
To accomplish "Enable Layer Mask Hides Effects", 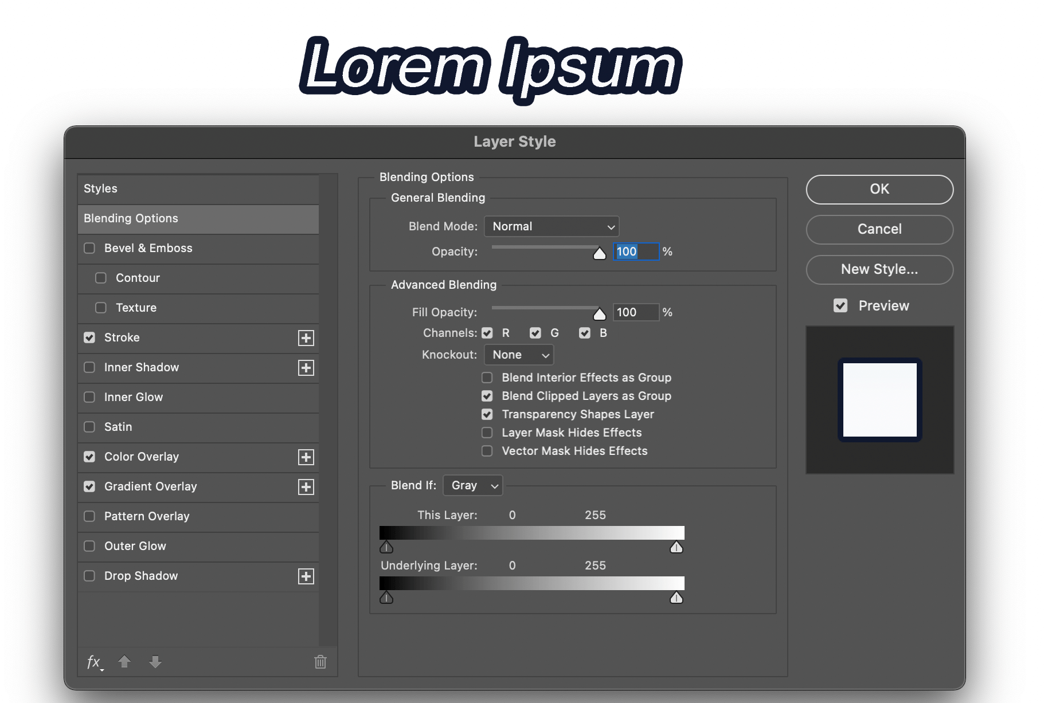I will [487, 433].
